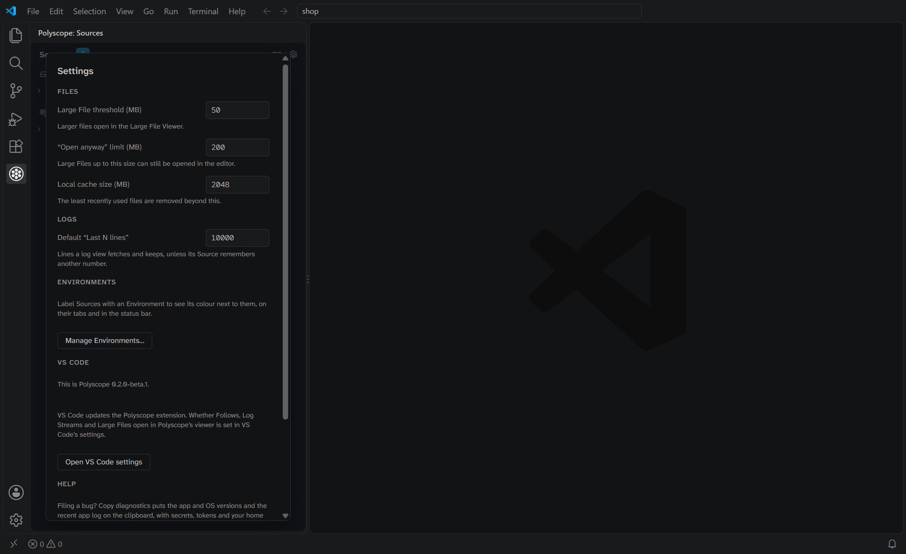Click the settings panel scrollbar thumb

[x=285, y=242]
